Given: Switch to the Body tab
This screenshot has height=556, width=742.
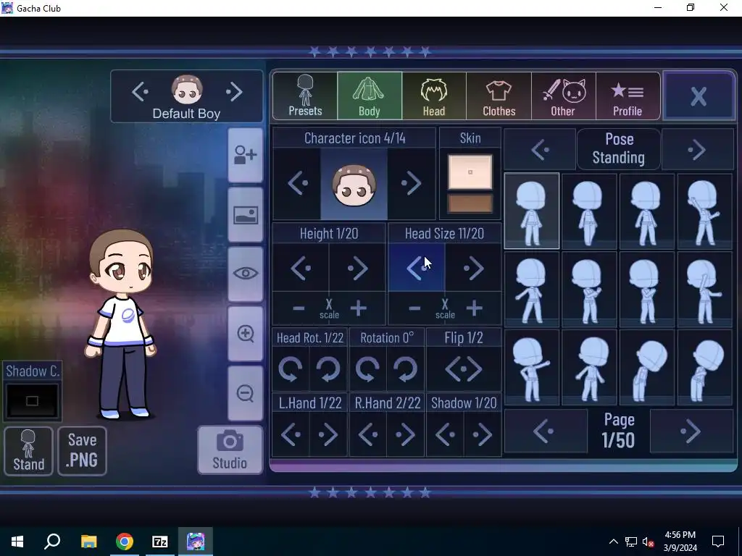Looking at the screenshot, I should 370,96.
